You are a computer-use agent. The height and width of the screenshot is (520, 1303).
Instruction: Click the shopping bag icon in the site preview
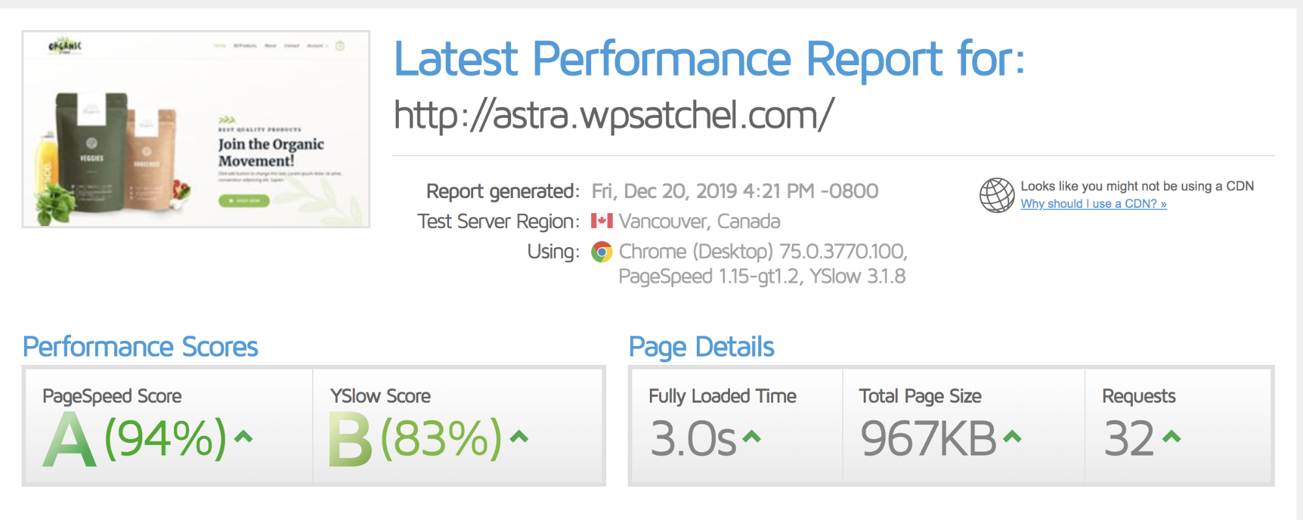339,46
